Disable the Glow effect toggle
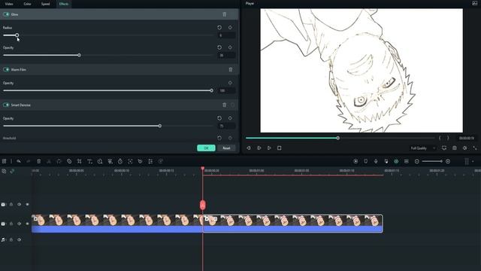Viewport: 481px width, 271px height. click(x=6, y=14)
